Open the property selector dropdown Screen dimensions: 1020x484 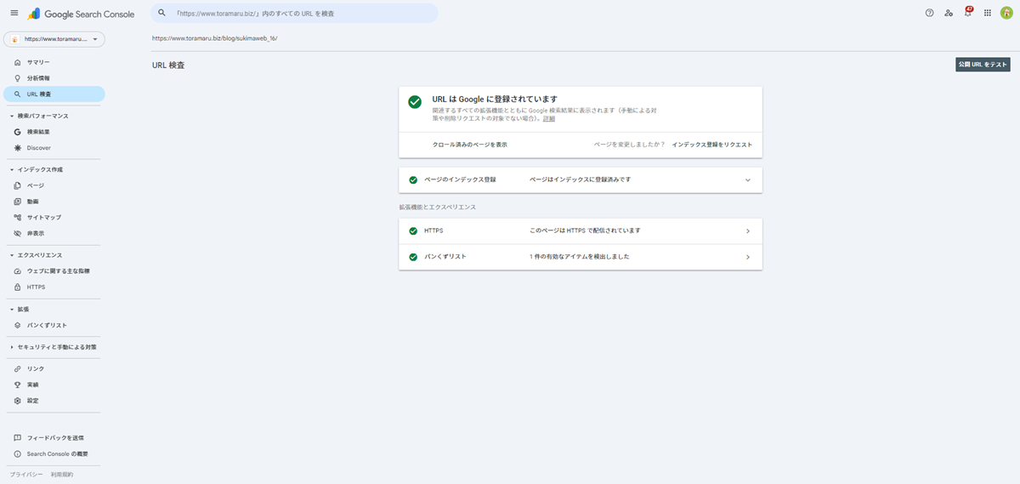click(x=54, y=39)
